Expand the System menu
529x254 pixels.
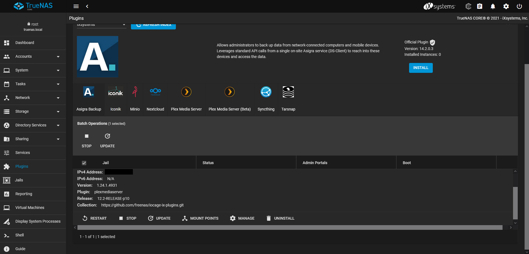click(x=33, y=70)
